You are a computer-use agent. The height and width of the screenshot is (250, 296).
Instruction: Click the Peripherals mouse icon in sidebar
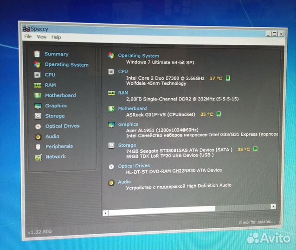[x=38, y=147]
